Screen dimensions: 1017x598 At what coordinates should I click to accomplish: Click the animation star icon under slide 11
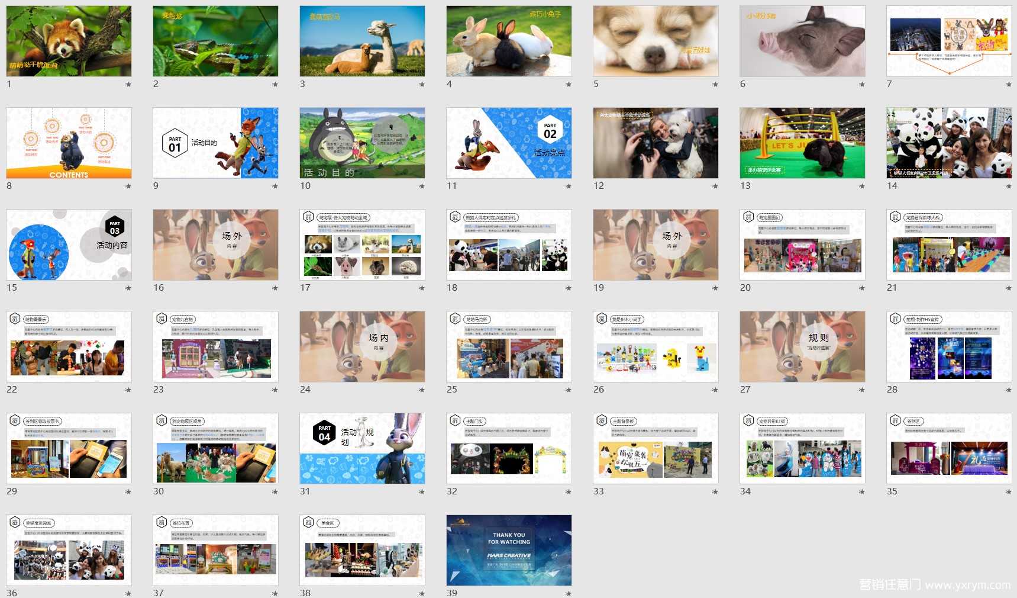coord(569,187)
